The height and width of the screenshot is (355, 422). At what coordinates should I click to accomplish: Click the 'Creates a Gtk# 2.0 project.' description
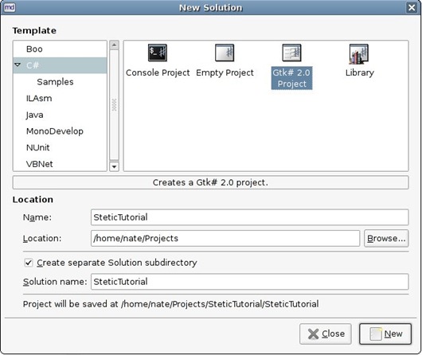coord(210,182)
